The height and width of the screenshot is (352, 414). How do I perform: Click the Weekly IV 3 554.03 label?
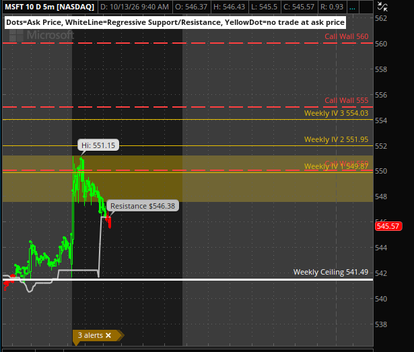336,113
